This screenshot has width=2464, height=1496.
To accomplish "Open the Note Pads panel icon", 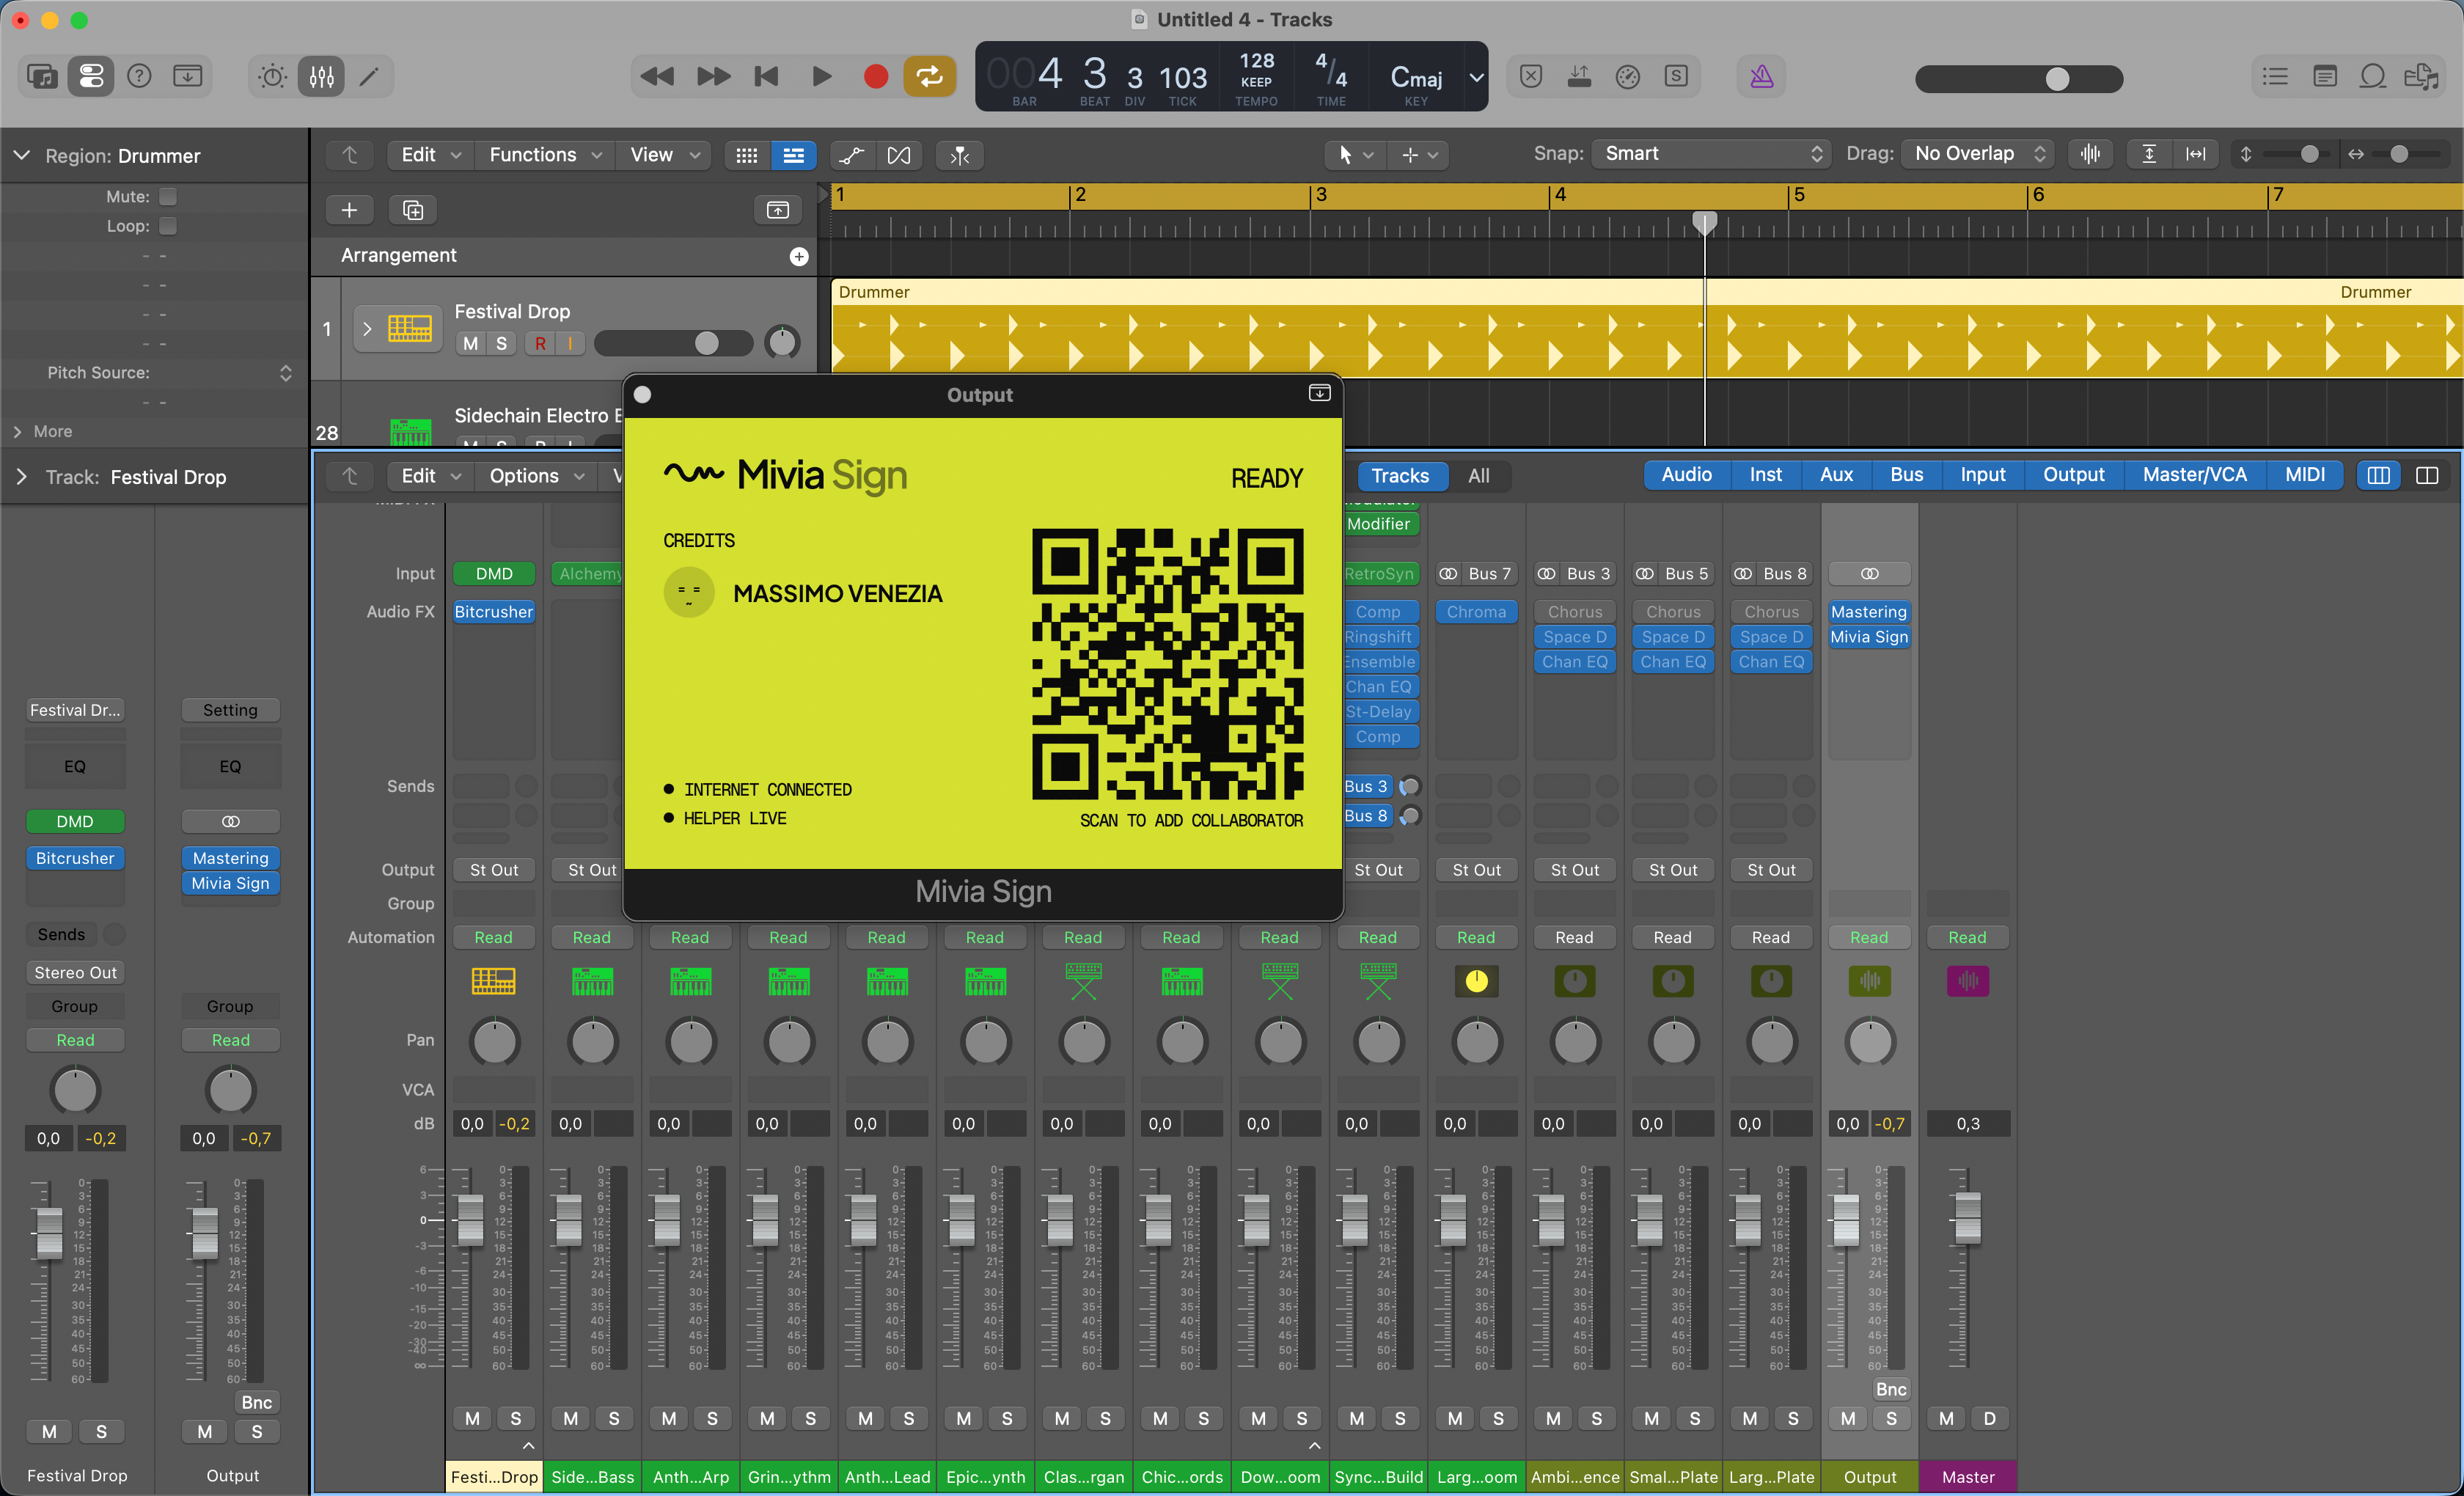I will tap(2325, 76).
